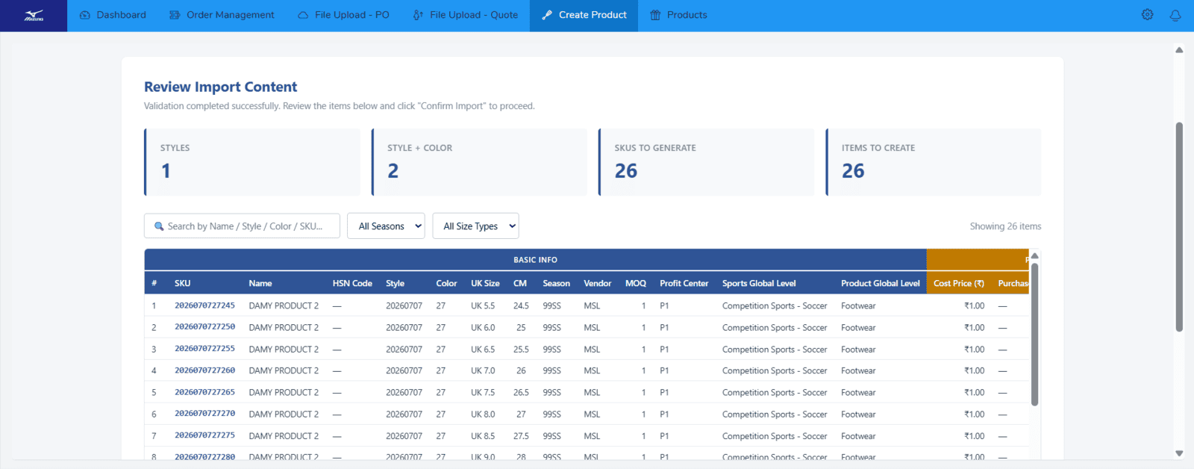This screenshot has height=469, width=1194.
Task: Switch to File Upload - Quote tab
Action: [466, 15]
